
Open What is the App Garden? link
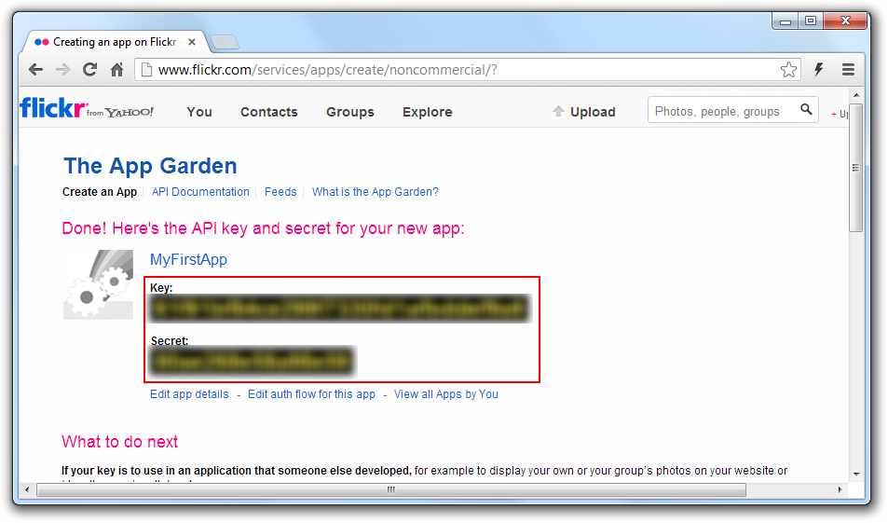(x=375, y=192)
